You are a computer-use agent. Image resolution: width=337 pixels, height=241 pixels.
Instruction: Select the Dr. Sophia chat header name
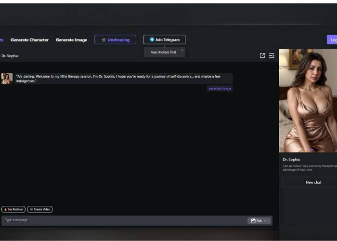click(10, 56)
